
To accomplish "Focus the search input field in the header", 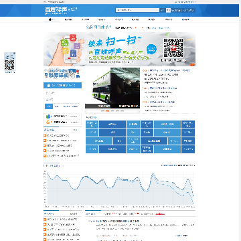I will (x=137, y=10).
